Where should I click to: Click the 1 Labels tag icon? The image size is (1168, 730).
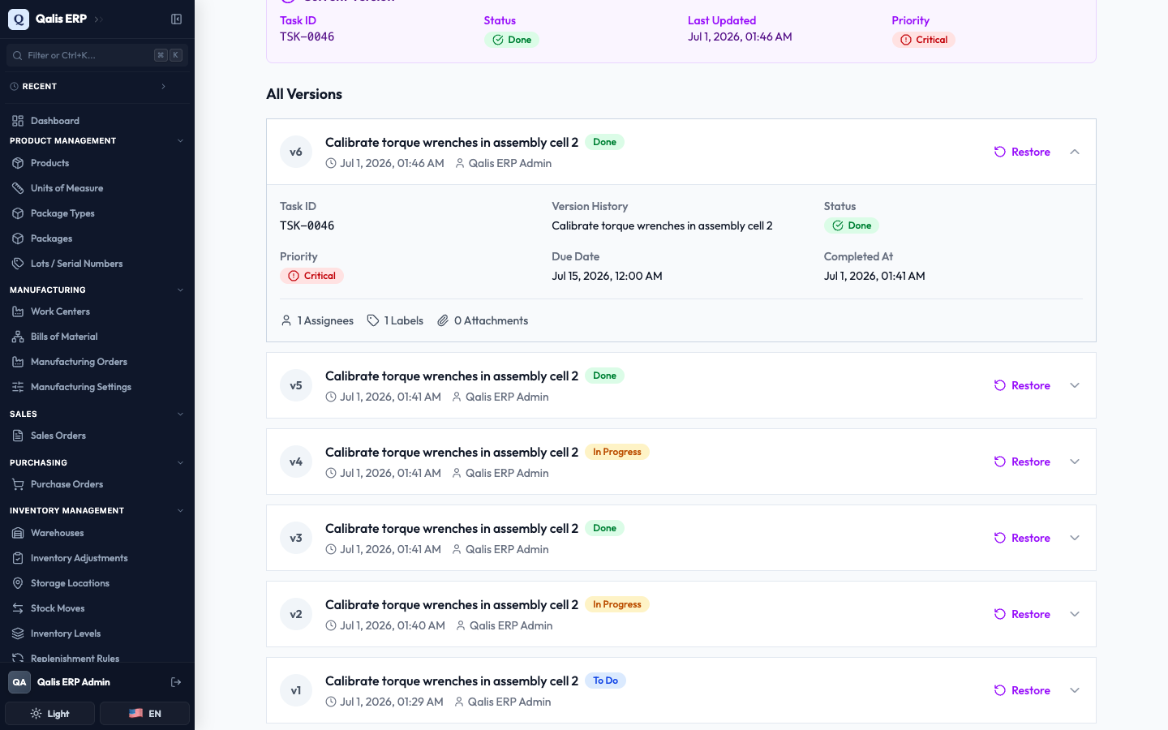373,320
